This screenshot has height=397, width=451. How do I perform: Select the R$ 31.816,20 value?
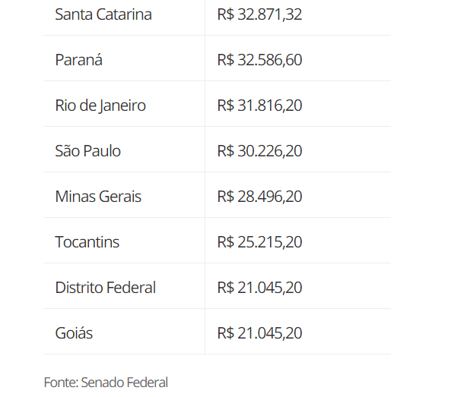pos(259,106)
